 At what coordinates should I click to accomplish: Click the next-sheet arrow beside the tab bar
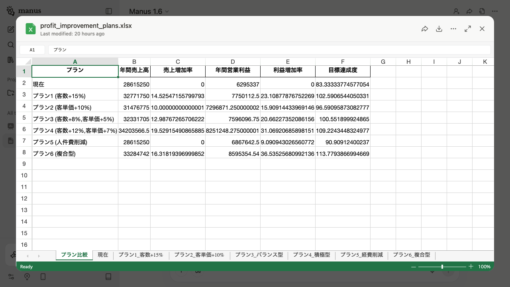[39, 256]
